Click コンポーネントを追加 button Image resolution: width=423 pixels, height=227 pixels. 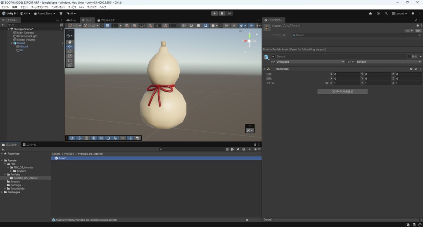[x=342, y=91]
